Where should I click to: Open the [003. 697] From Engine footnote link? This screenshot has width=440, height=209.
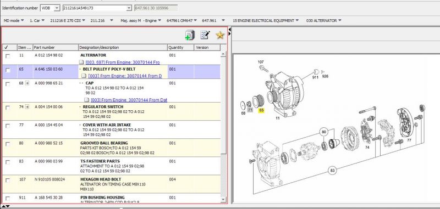[123, 63]
